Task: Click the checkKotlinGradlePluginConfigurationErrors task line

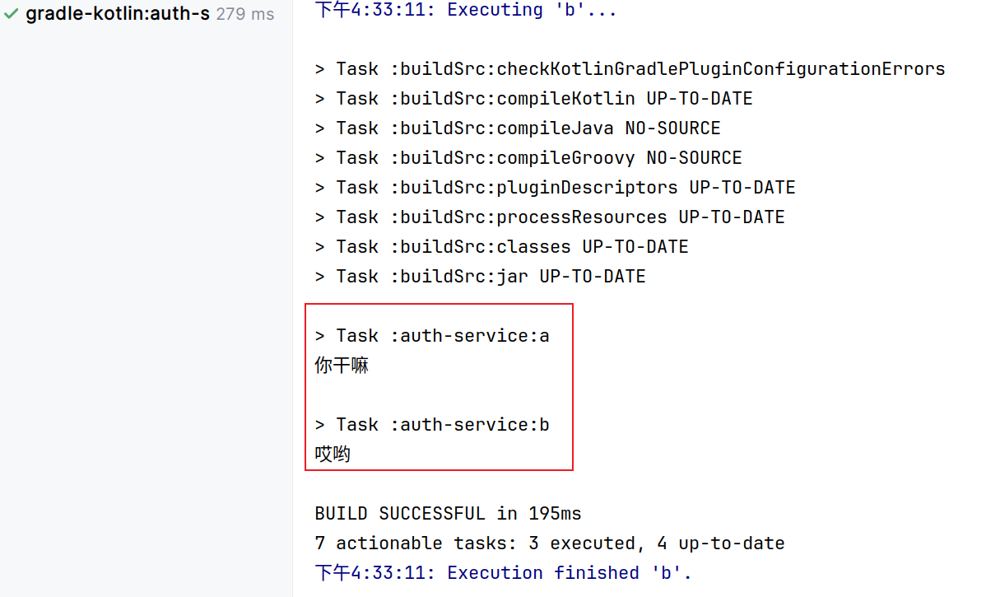Action: click(x=630, y=69)
